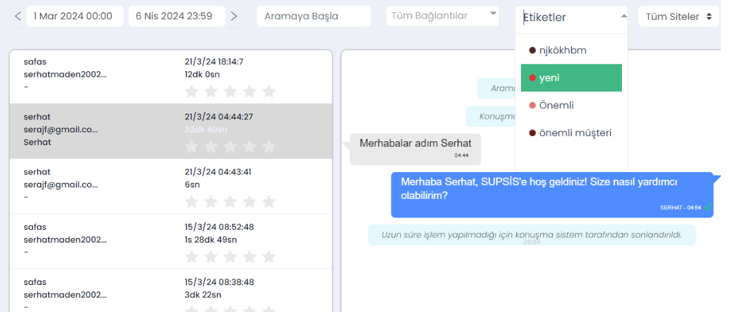Open start date field 1 Mar 2024 00:00
The width and height of the screenshot is (748, 312).
(75, 16)
